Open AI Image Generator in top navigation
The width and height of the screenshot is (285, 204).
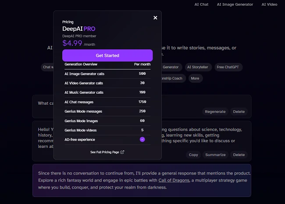235,4
